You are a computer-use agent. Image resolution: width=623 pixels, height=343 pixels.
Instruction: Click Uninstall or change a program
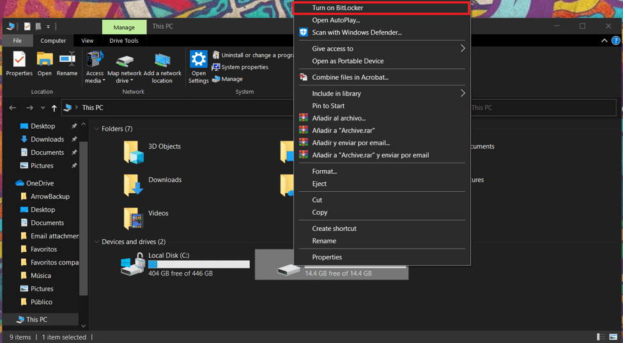[252, 55]
